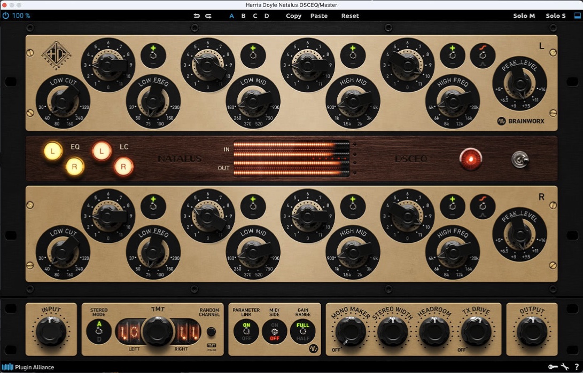583x373 pixels.
Task: Click the L channel high freq gain knob
Action: pyautogui.click(x=407, y=65)
